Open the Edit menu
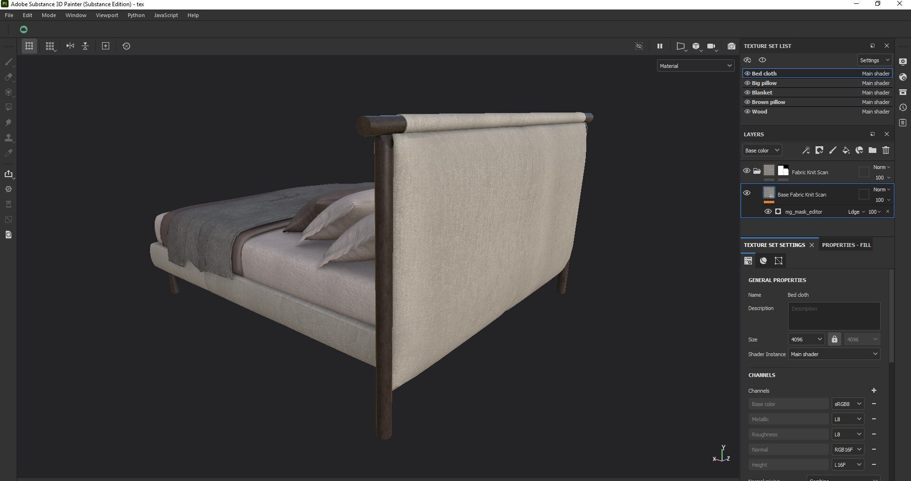The image size is (911, 481). (x=28, y=15)
